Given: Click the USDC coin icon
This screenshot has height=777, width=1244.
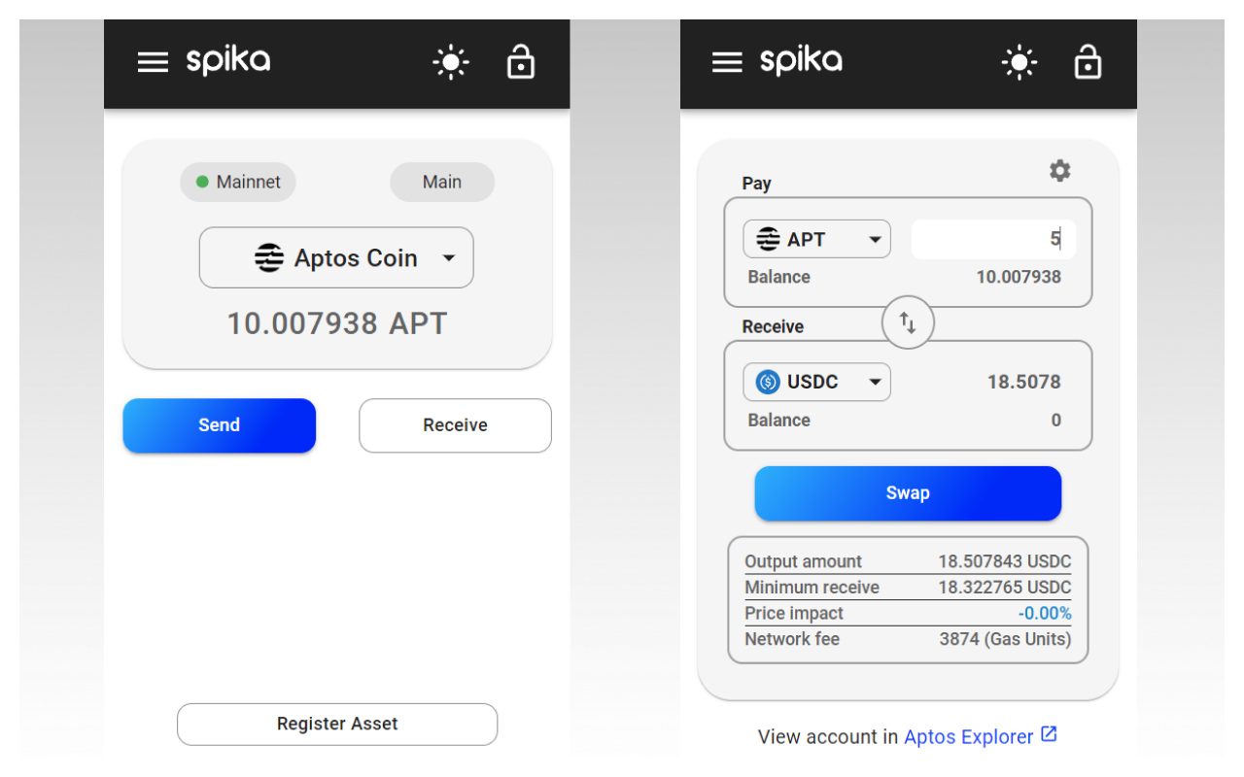Looking at the screenshot, I should click(768, 383).
